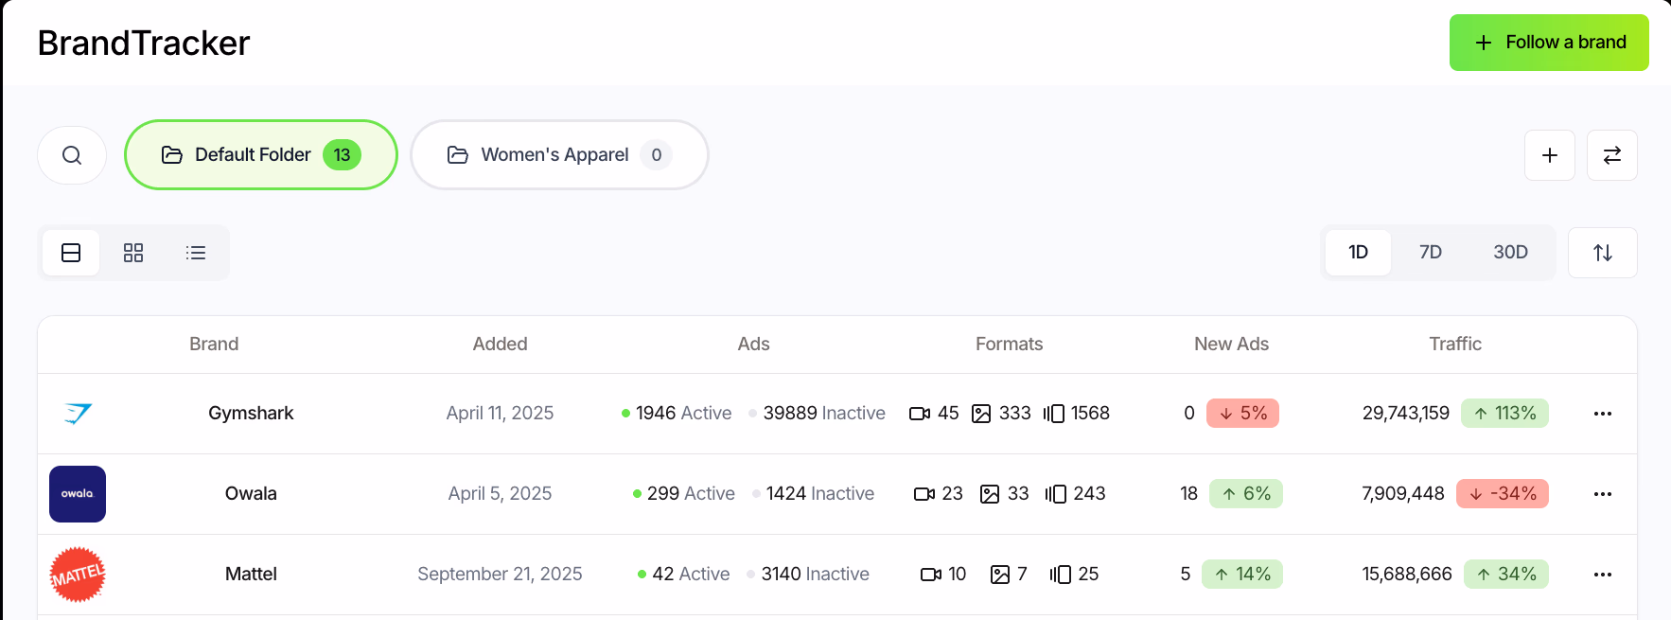This screenshot has height=620, width=1671.
Task: Click Gymshark's video format icon
Action: click(920, 414)
